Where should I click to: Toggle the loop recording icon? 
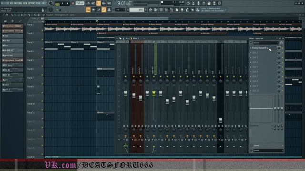point(109,3)
